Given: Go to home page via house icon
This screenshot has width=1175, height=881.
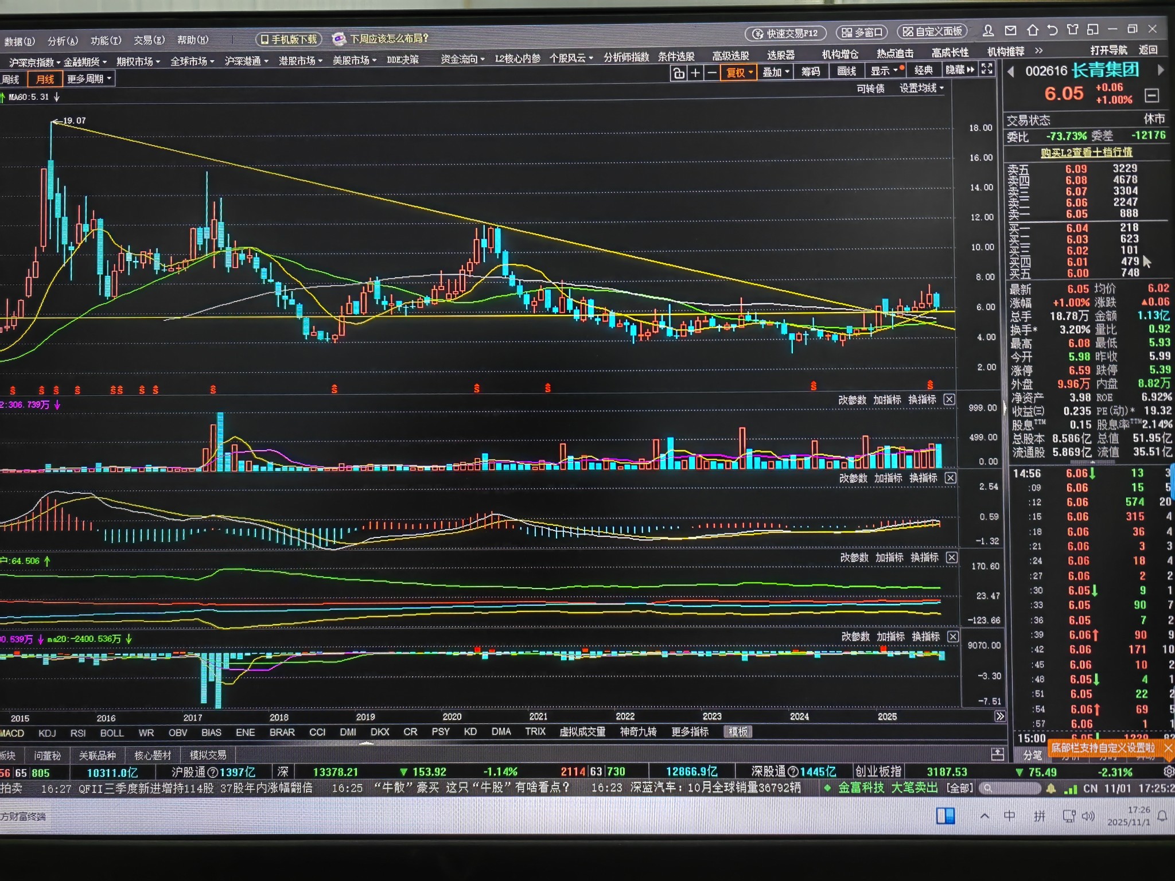Looking at the screenshot, I should (x=1033, y=30).
